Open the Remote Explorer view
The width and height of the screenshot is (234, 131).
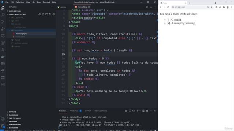[3, 36]
